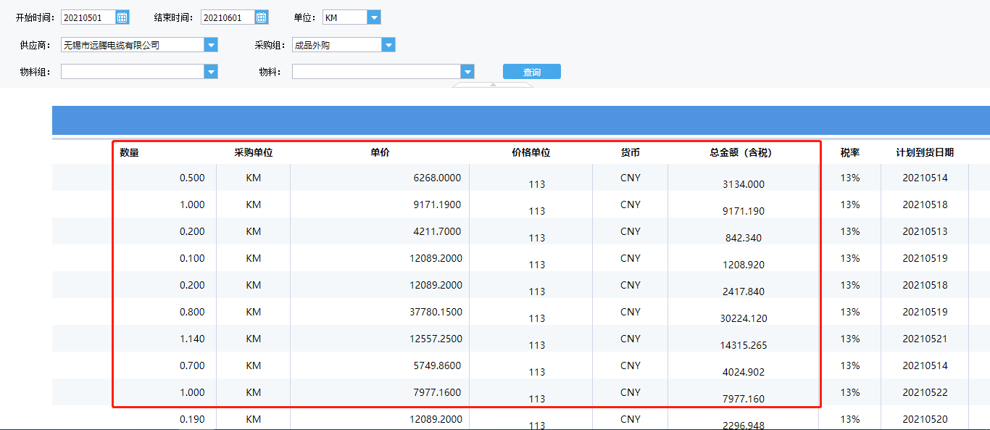Click the 价格单位 column header
990x430 pixels.
coord(531,152)
